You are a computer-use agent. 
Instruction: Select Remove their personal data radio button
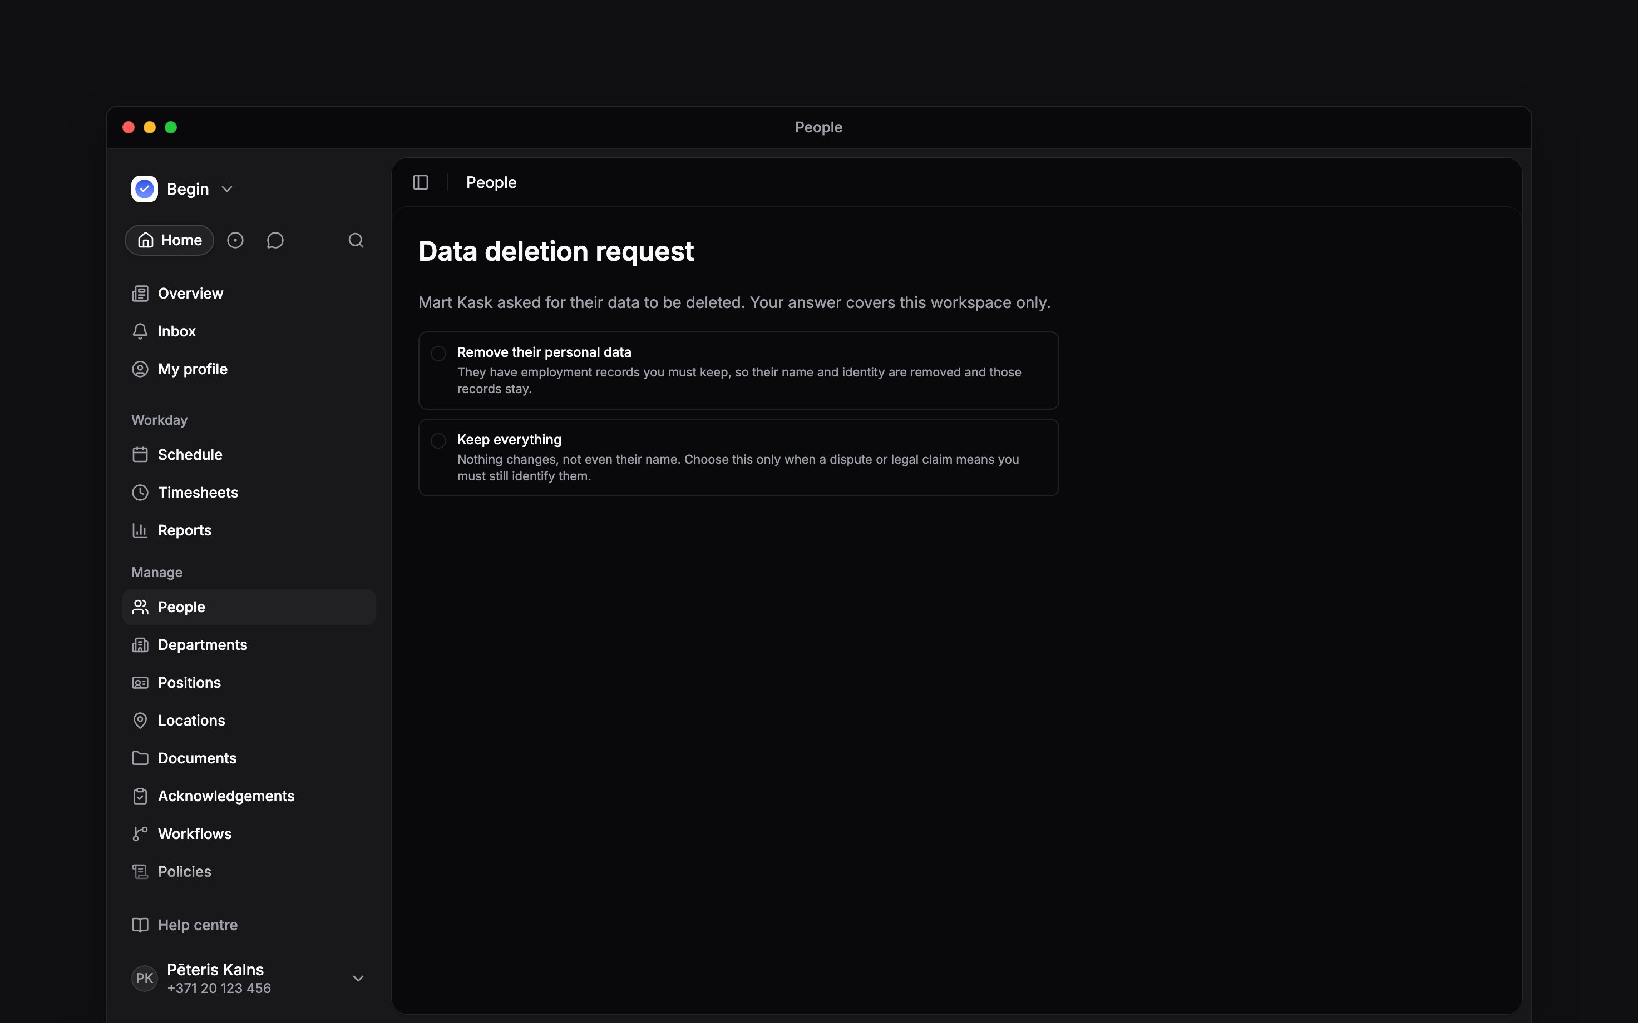click(438, 353)
